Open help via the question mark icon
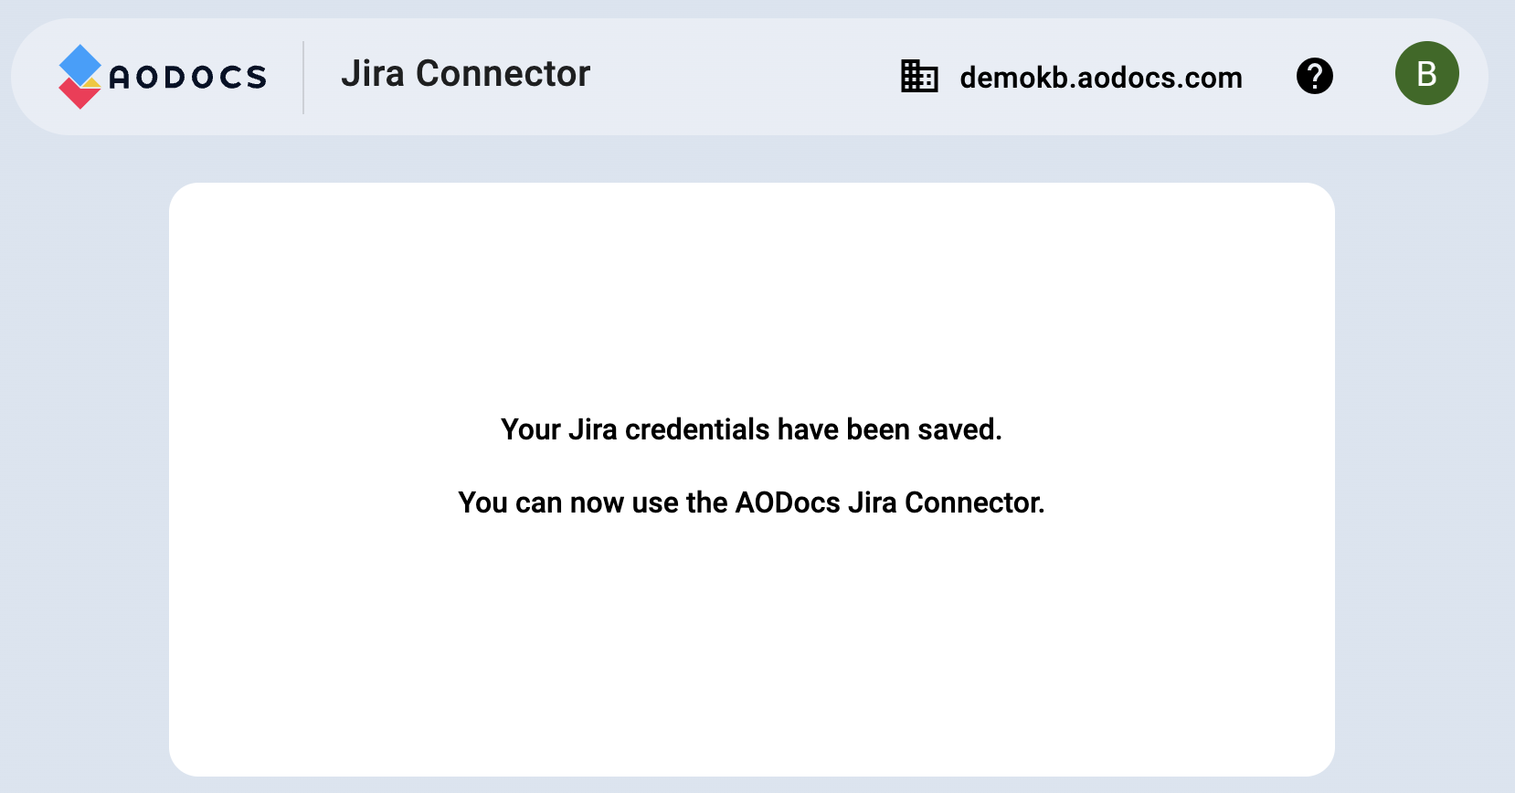The image size is (1515, 793). click(1314, 76)
